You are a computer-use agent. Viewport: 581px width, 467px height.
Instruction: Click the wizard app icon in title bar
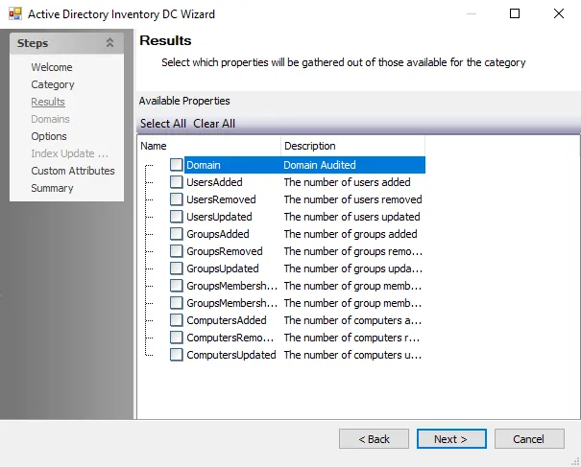coord(15,14)
